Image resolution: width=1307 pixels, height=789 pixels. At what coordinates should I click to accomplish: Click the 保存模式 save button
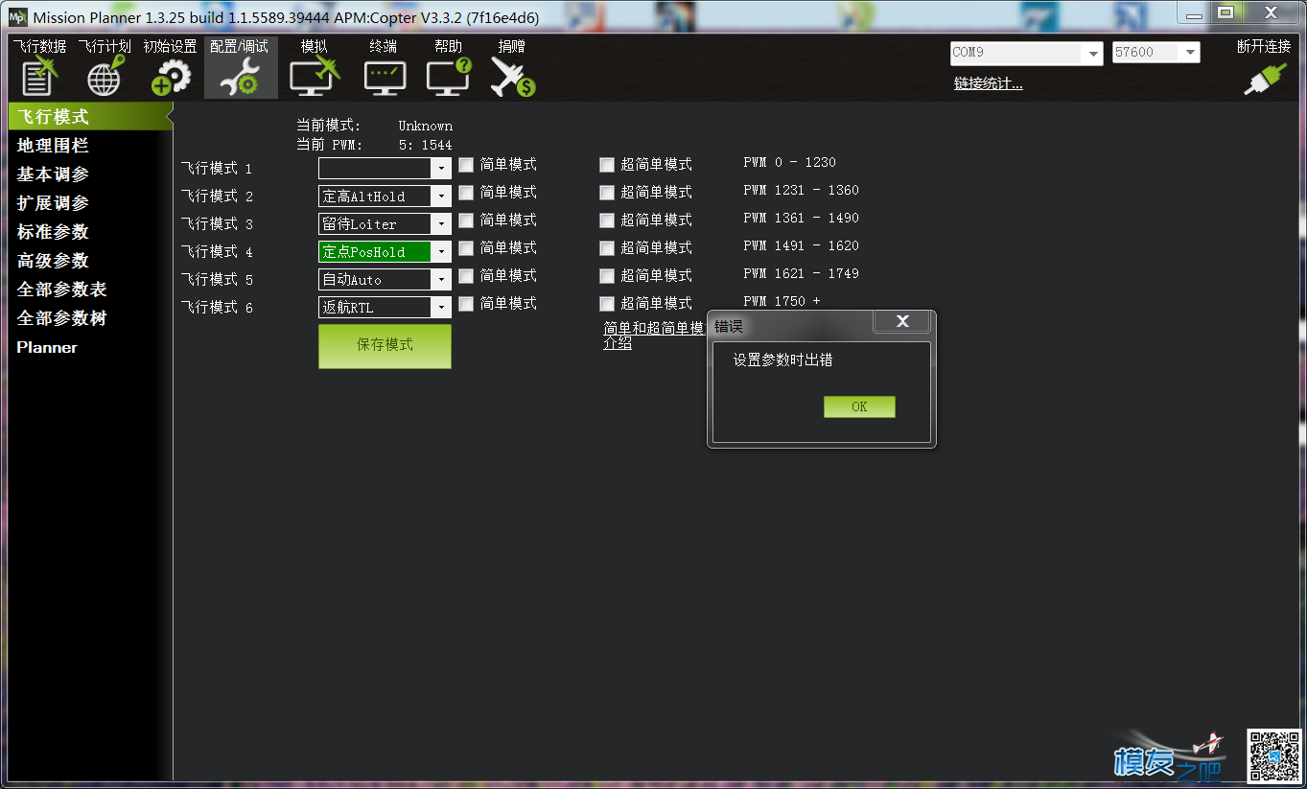[x=385, y=346]
